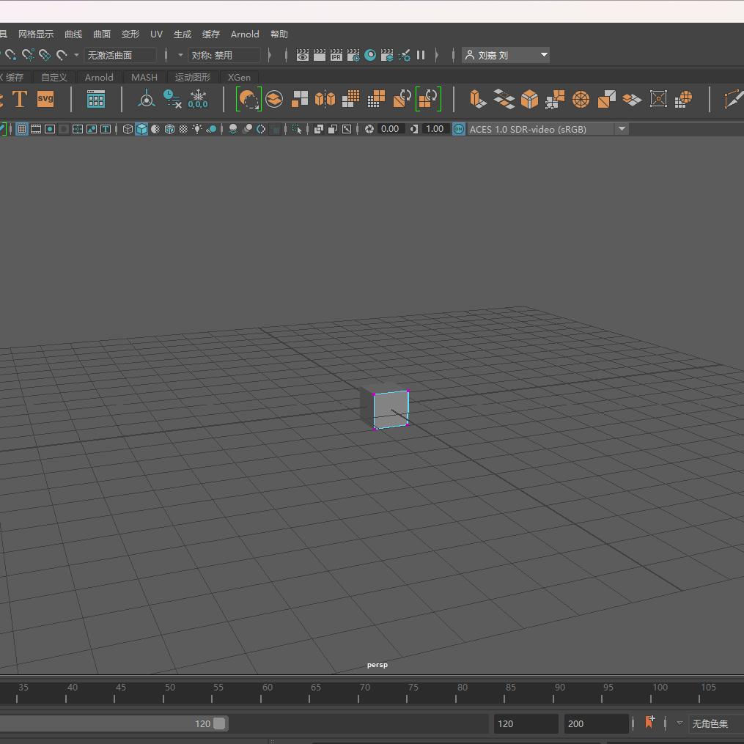Click the Center Pivot shelf icon
The width and height of the screenshot is (744, 744).
tap(147, 99)
